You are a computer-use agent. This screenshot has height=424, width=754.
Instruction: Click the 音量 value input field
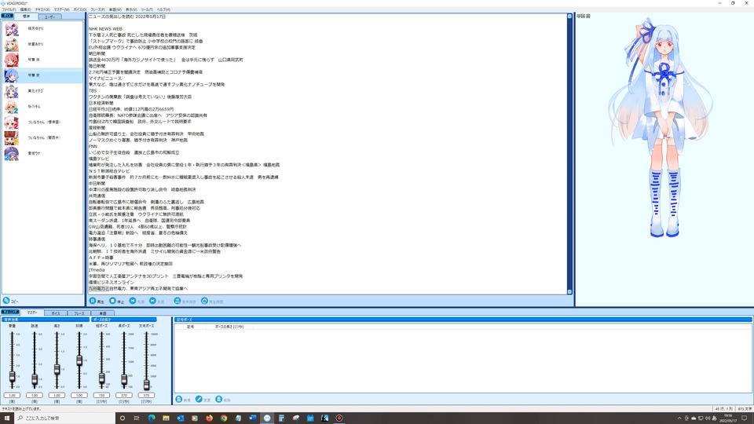[12, 395]
